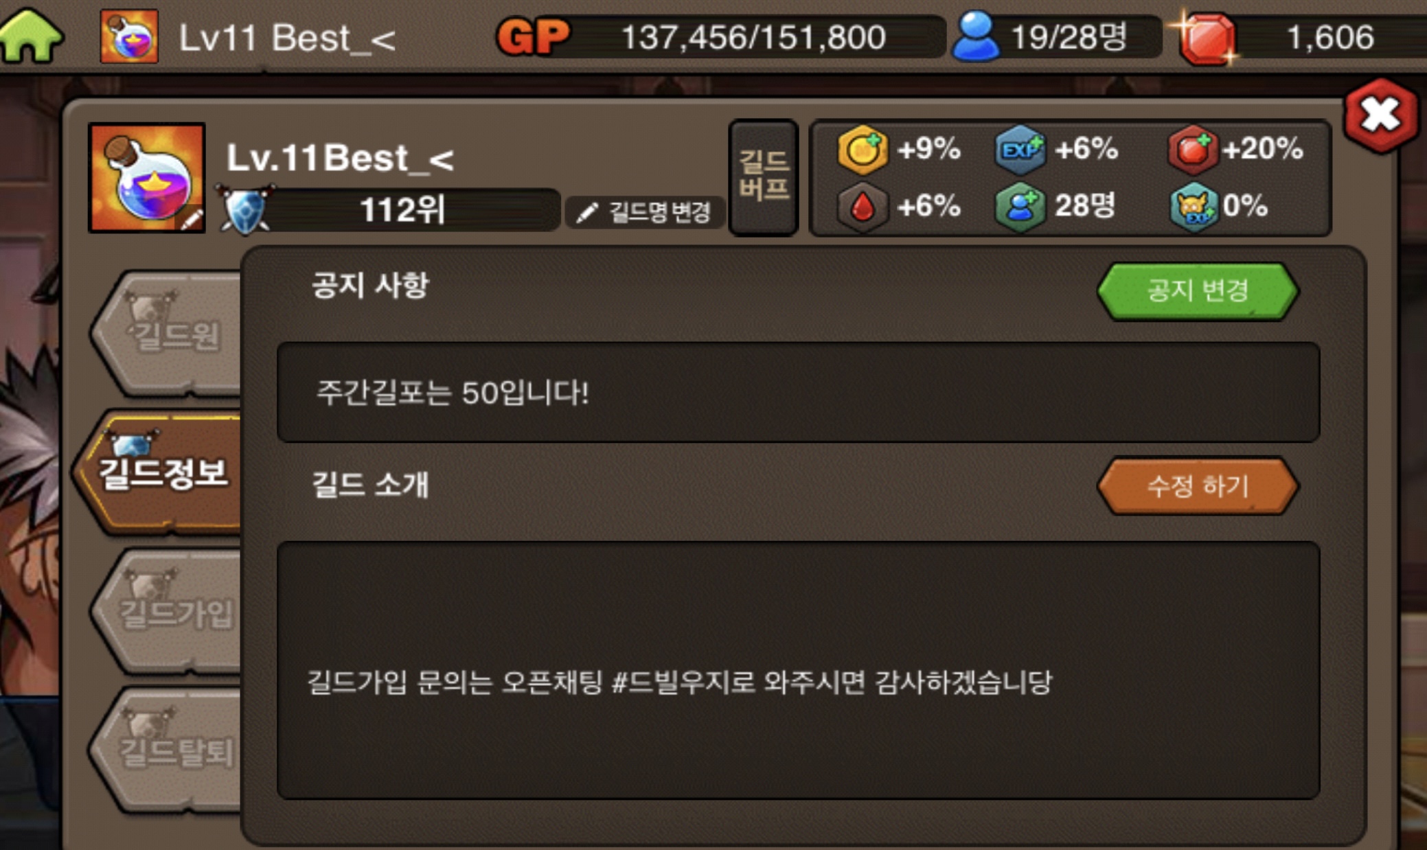The width and height of the screenshot is (1427, 850).
Task: Tap the pet EXP 0% buff icon
Action: (1195, 207)
